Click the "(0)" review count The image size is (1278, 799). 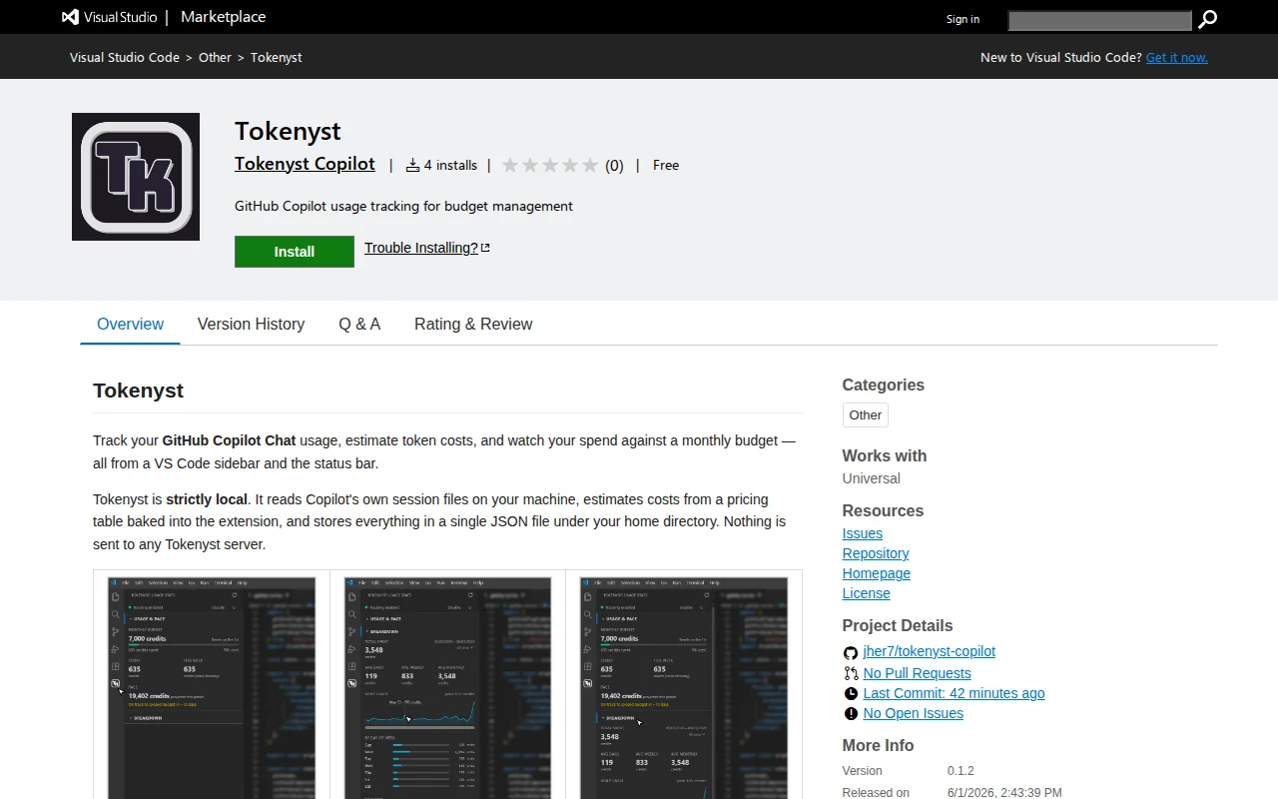[x=614, y=166]
